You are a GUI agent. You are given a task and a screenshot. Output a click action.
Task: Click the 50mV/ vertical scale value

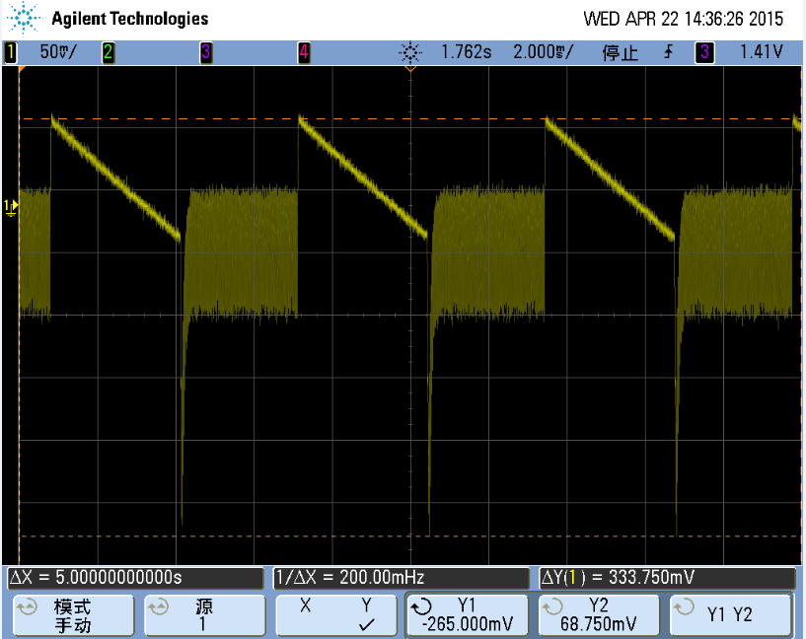point(58,52)
